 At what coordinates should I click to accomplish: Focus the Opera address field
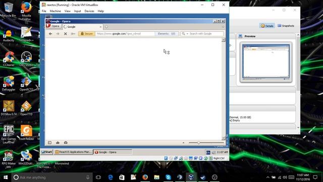click(x=125, y=34)
